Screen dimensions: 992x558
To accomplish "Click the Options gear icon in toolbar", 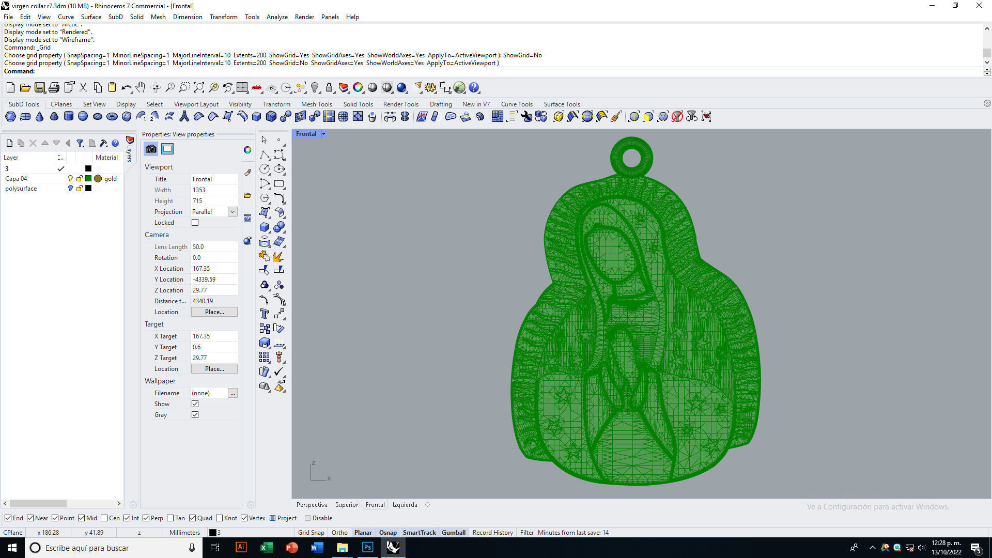I will point(430,87).
